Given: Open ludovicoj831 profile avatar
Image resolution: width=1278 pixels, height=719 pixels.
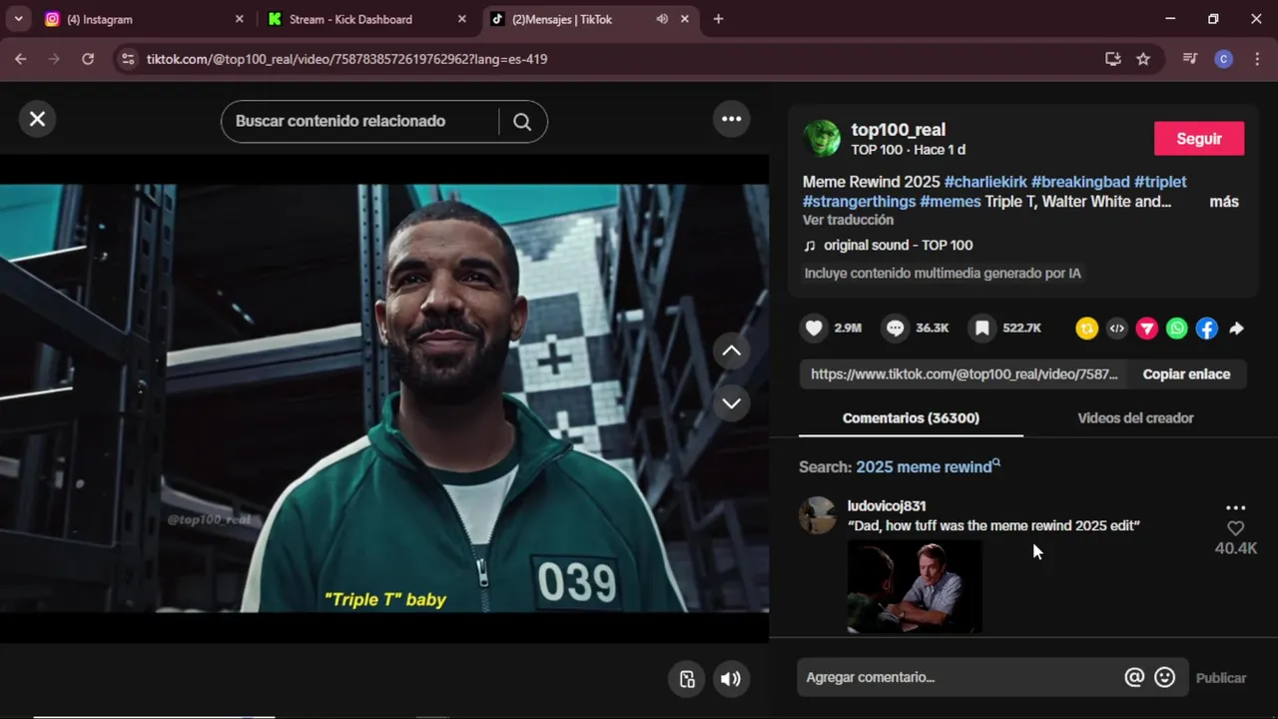Looking at the screenshot, I should click(818, 515).
